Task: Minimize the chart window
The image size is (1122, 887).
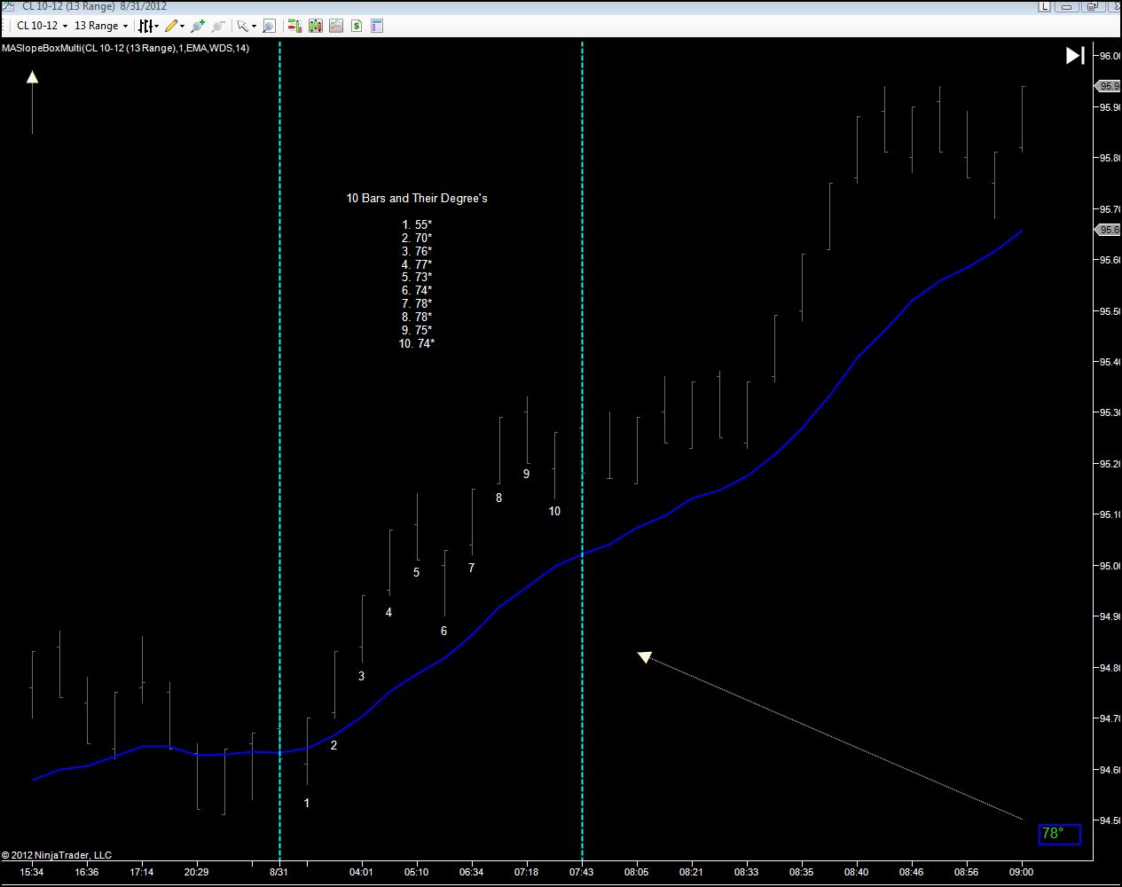Action: point(1066,6)
